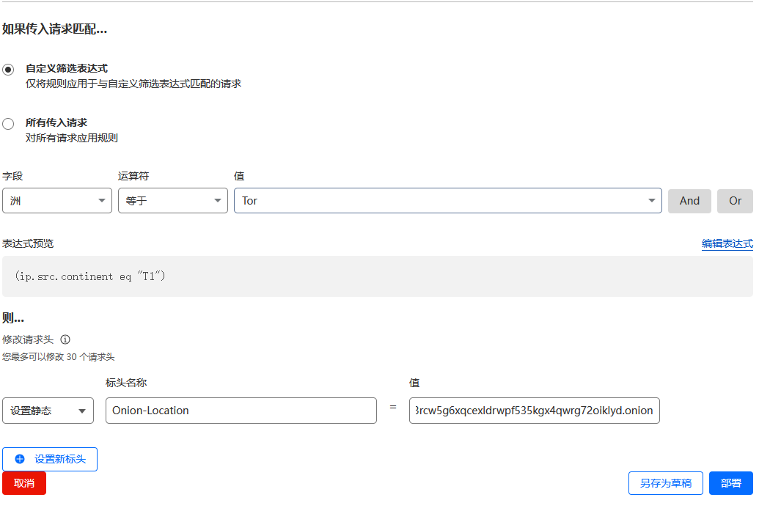This screenshot has width=759, height=522.
Task: Click the 另存为草稿 button
Action: tap(665, 483)
